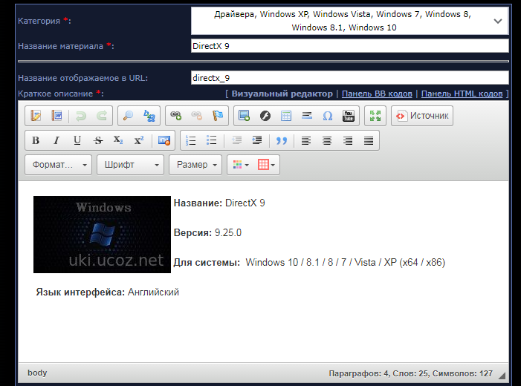Switch to Панель BB кодов

click(x=377, y=94)
